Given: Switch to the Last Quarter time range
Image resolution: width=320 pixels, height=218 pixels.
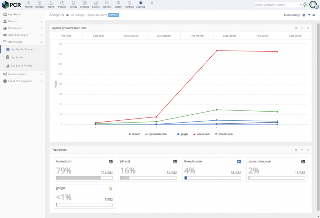Looking at the screenshot, I should [164, 36].
